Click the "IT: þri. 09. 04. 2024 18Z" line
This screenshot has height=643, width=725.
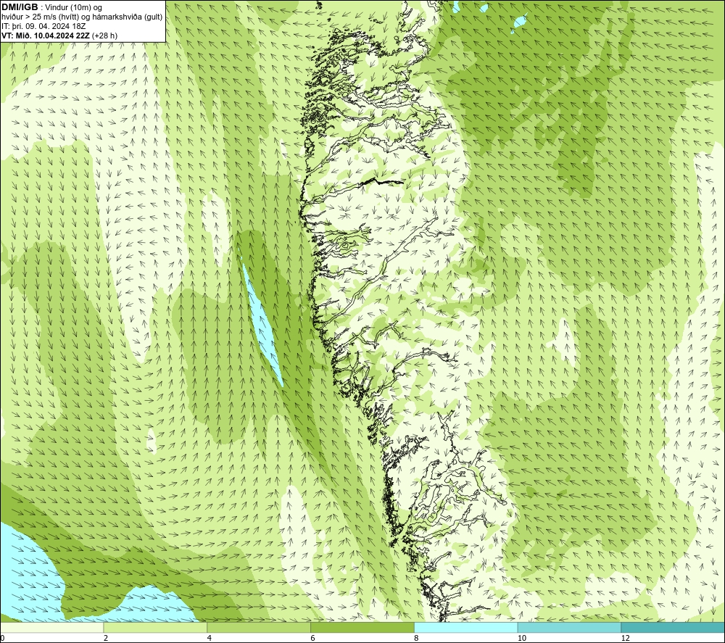click(43, 26)
